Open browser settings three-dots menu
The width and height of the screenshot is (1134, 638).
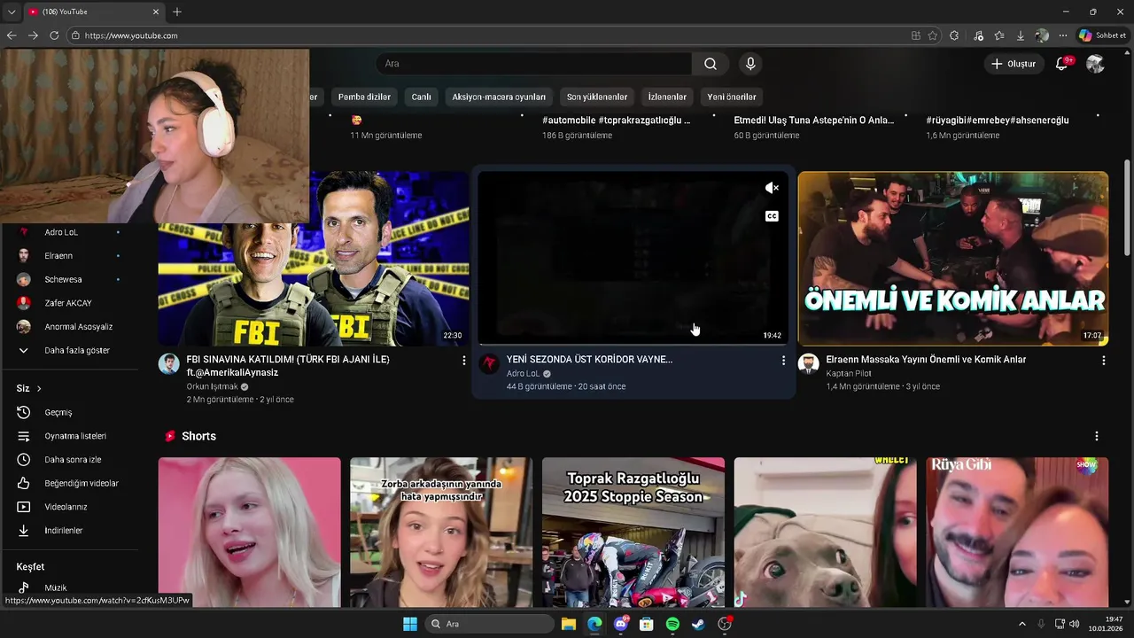[1063, 35]
